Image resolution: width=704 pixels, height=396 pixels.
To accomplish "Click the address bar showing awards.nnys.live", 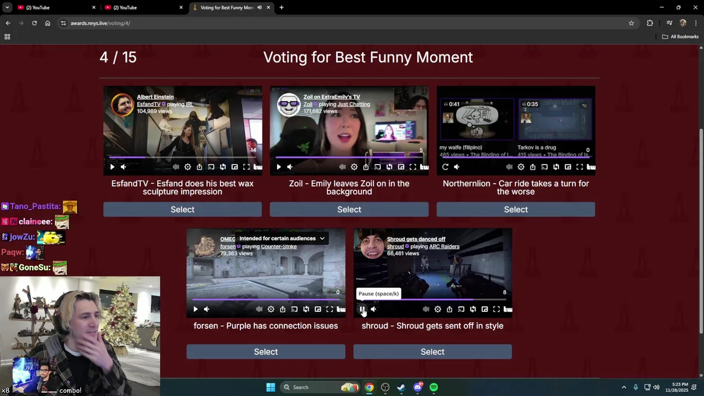I will [x=341, y=23].
